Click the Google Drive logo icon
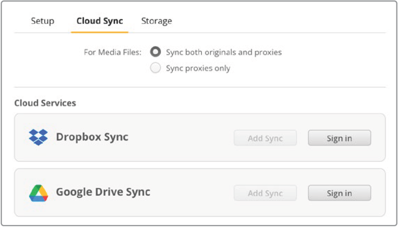The height and width of the screenshot is (227, 398). pos(39,193)
